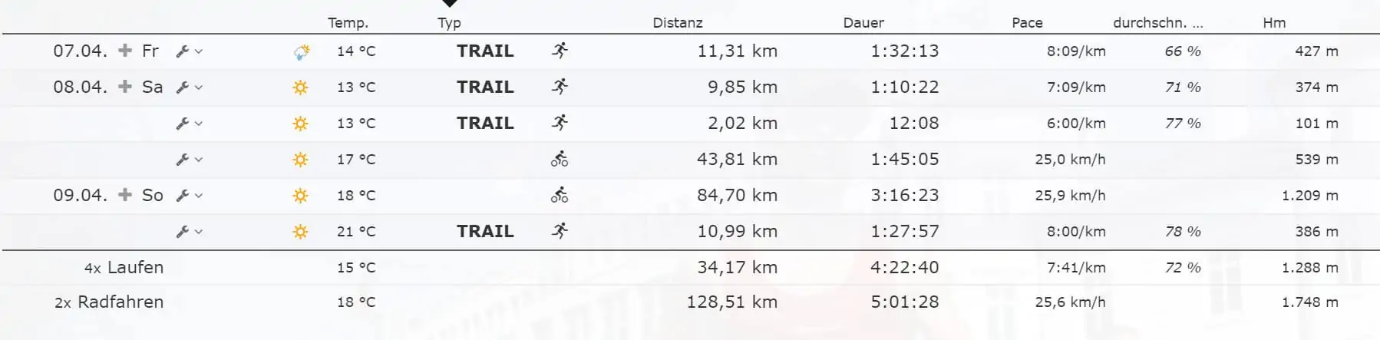Open the wrench menu for the 43,81 km ride
The width and height of the screenshot is (1380, 340).
(x=188, y=160)
